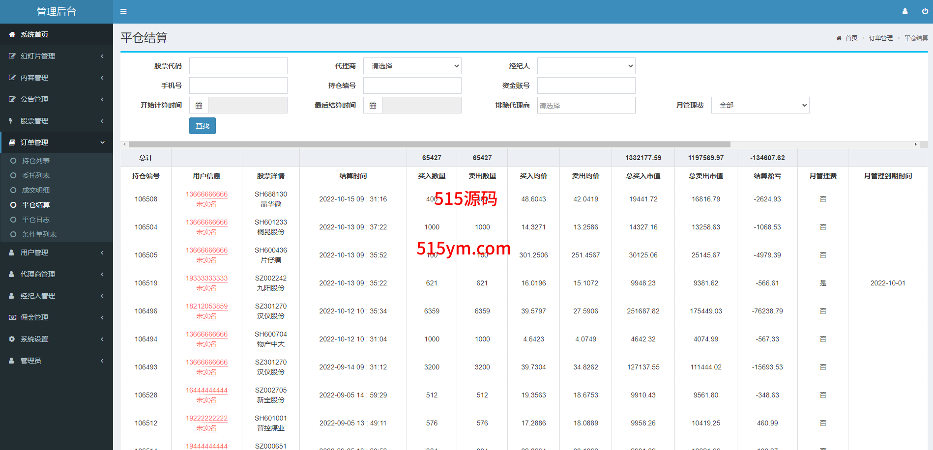Open calendar icon for 最后结算时间
This screenshot has width=933, height=450.
(373, 105)
